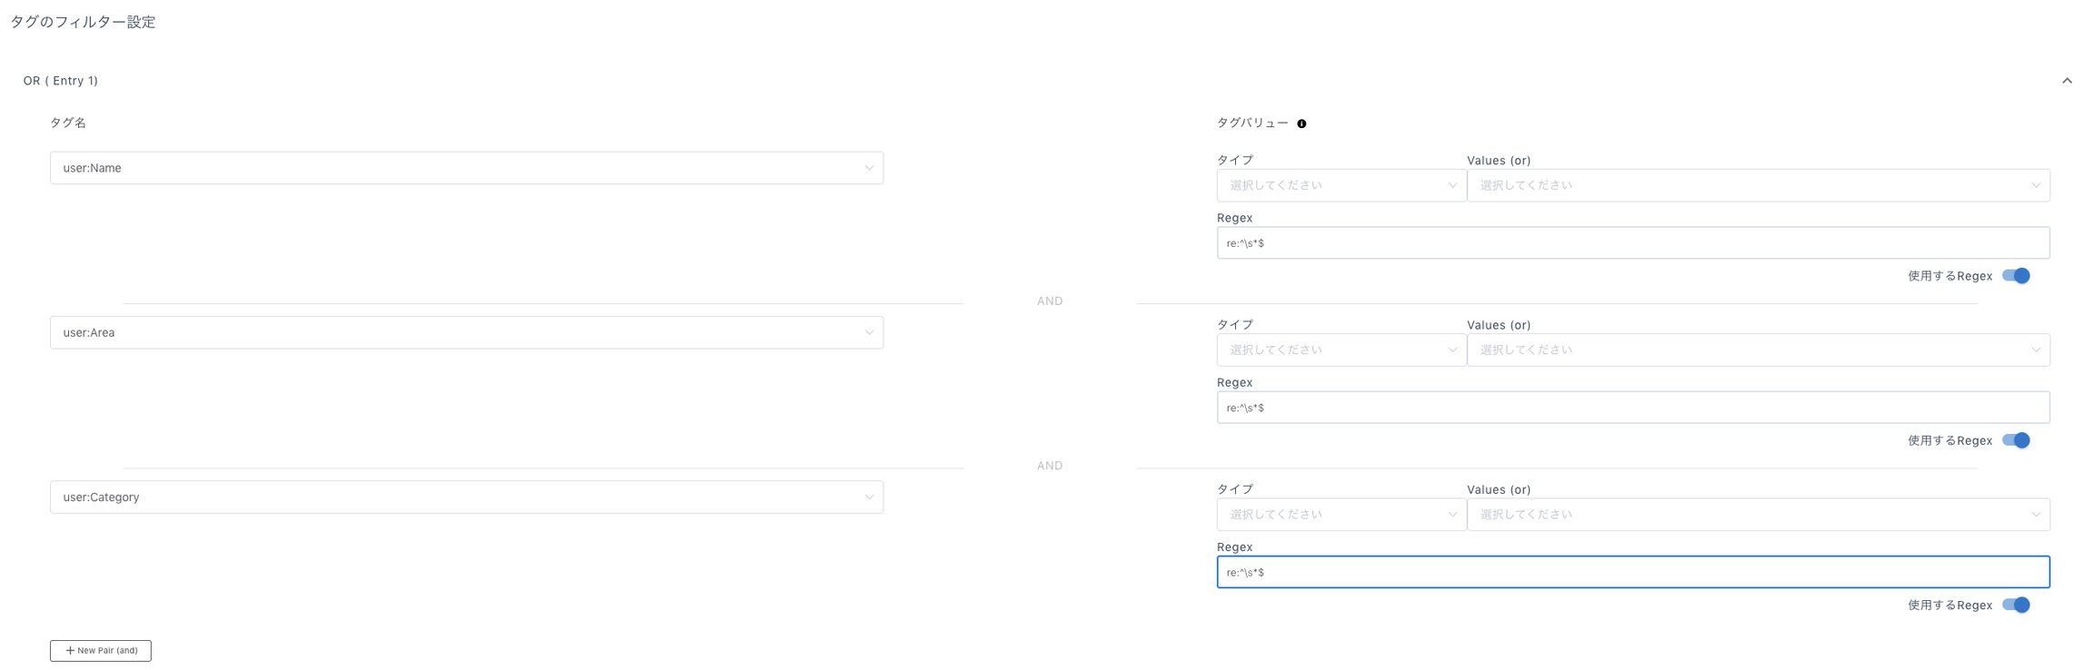The image size is (2094, 670).
Task: Open the タイプ dropdown for user:Area
Action: [x=1341, y=350]
